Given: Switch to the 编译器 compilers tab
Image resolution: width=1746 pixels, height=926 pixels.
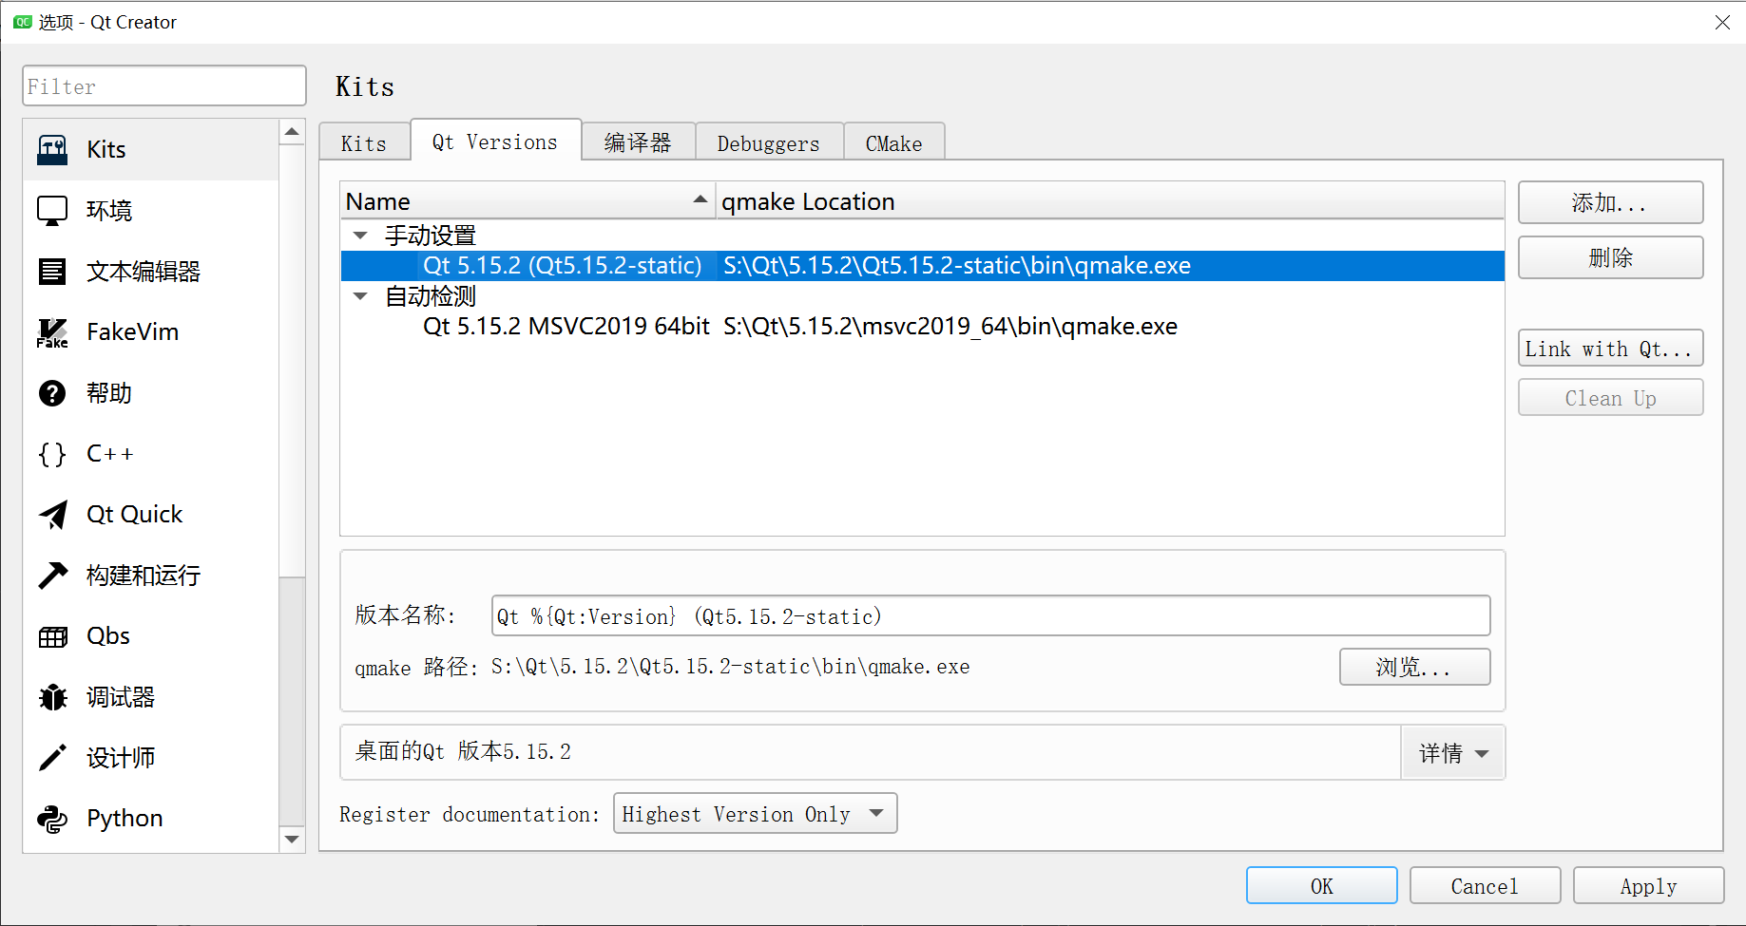Looking at the screenshot, I should pos(638,143).
